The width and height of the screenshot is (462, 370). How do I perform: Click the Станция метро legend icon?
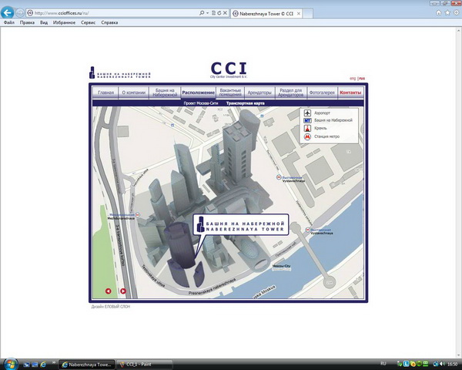(x=307, y=136)
